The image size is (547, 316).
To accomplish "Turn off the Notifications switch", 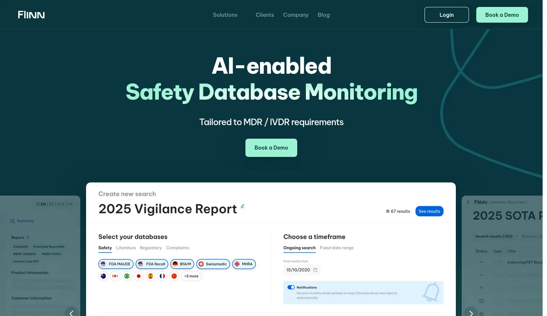I will click(291, 288).
